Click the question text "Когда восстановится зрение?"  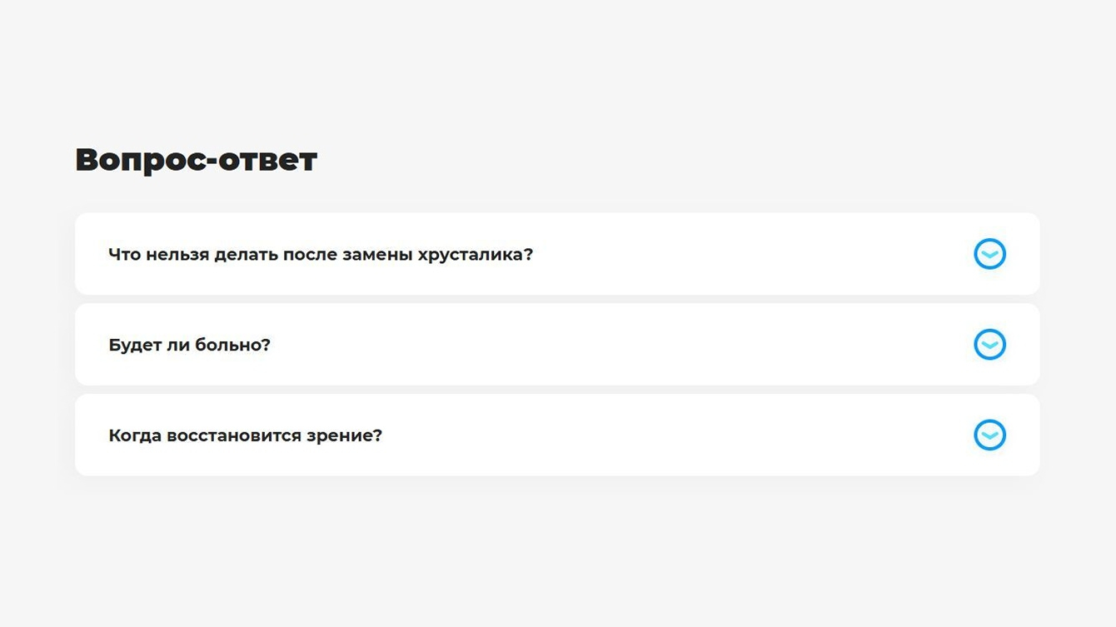[245, 435]
